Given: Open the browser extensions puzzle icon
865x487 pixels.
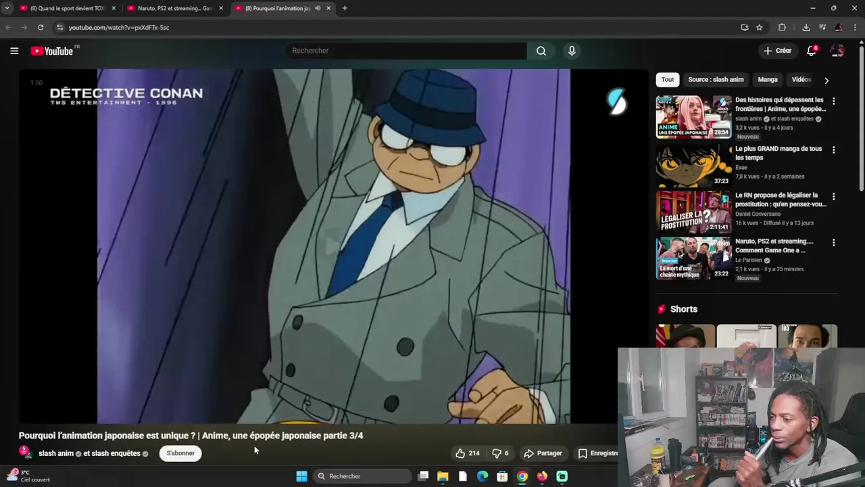Looking at the screenshot, I should [782, 27].
